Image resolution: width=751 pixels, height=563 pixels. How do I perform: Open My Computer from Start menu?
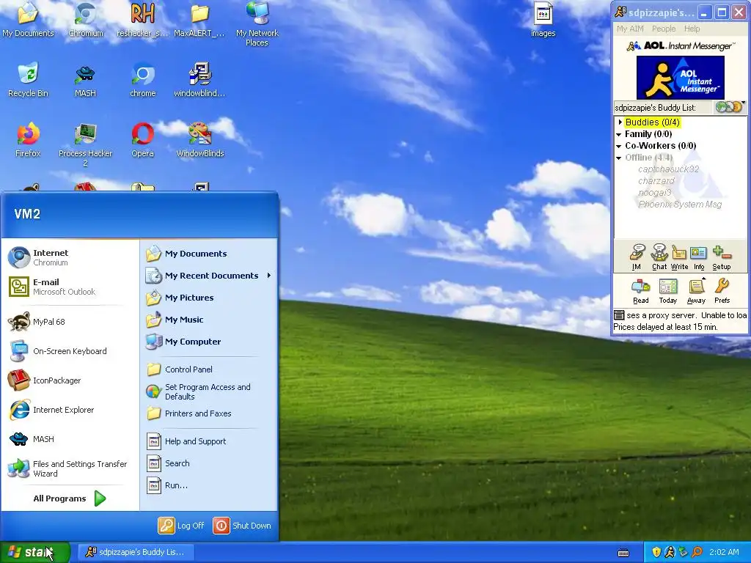208,342
